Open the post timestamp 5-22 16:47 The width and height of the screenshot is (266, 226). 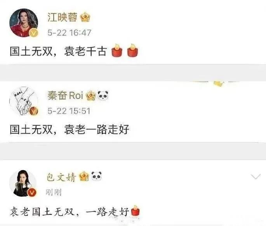(x=70, y=33)
